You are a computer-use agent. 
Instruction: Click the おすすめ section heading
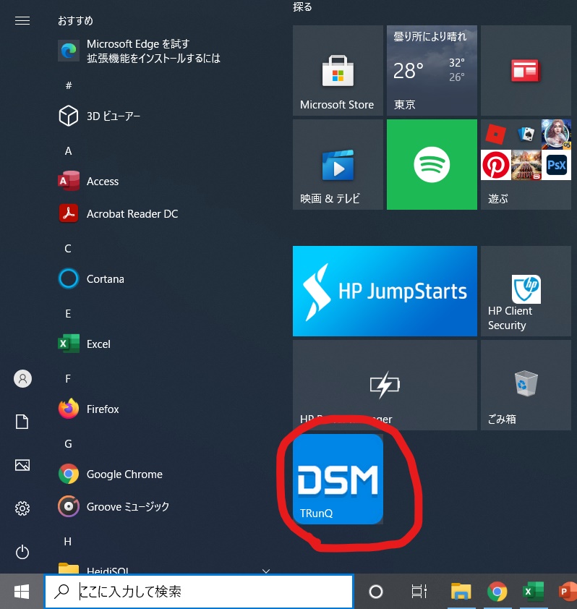click(x=75, y=20)
